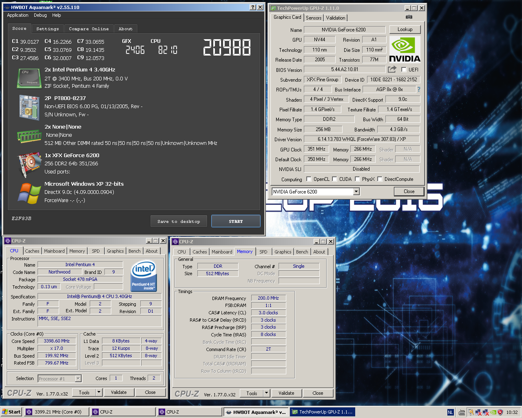Open the Help menu in HWBOT
The height and width of the screenshot is (418, 522).
[57, 15]
